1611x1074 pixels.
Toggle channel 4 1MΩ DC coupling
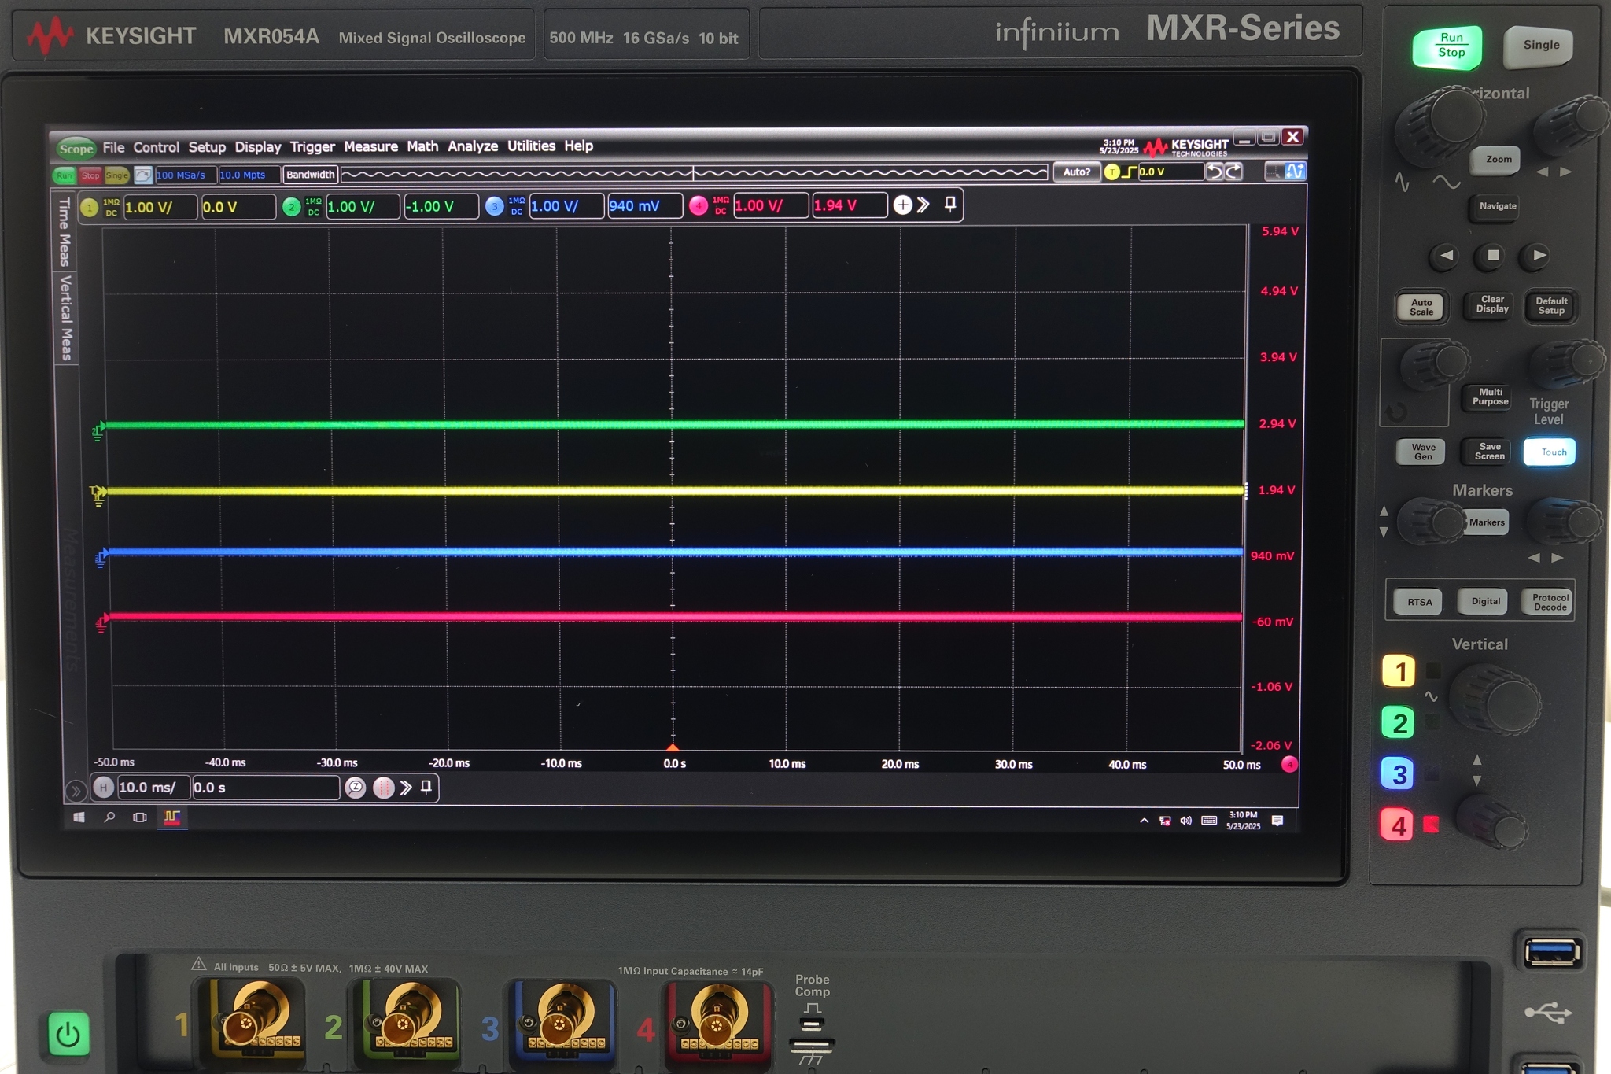(x=721, y=205)
